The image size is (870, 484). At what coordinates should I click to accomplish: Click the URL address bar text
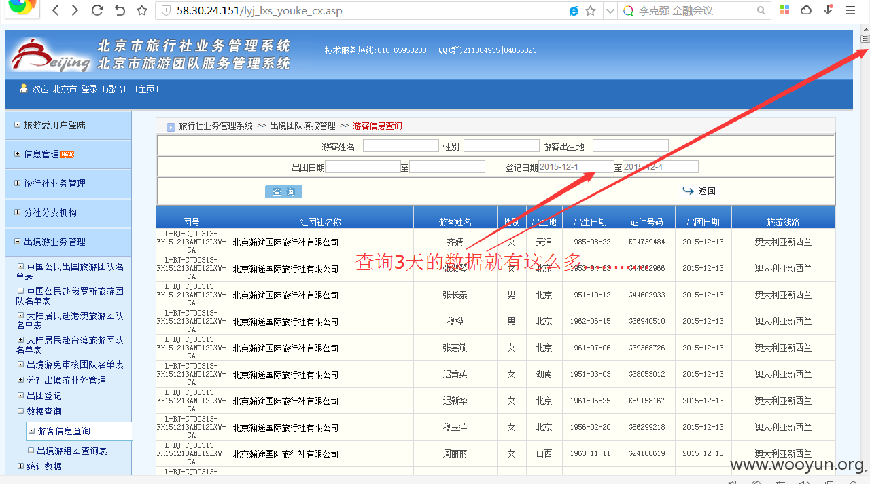260,11
